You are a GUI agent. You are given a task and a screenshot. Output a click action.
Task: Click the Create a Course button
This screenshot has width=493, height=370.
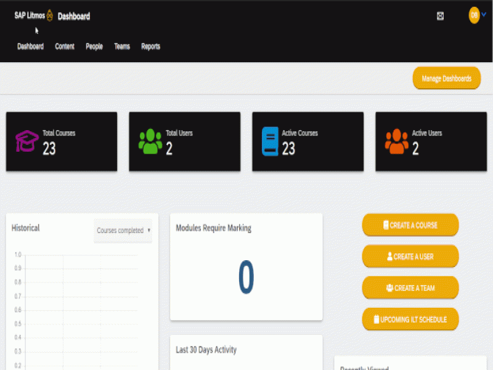tap(410, 225)
